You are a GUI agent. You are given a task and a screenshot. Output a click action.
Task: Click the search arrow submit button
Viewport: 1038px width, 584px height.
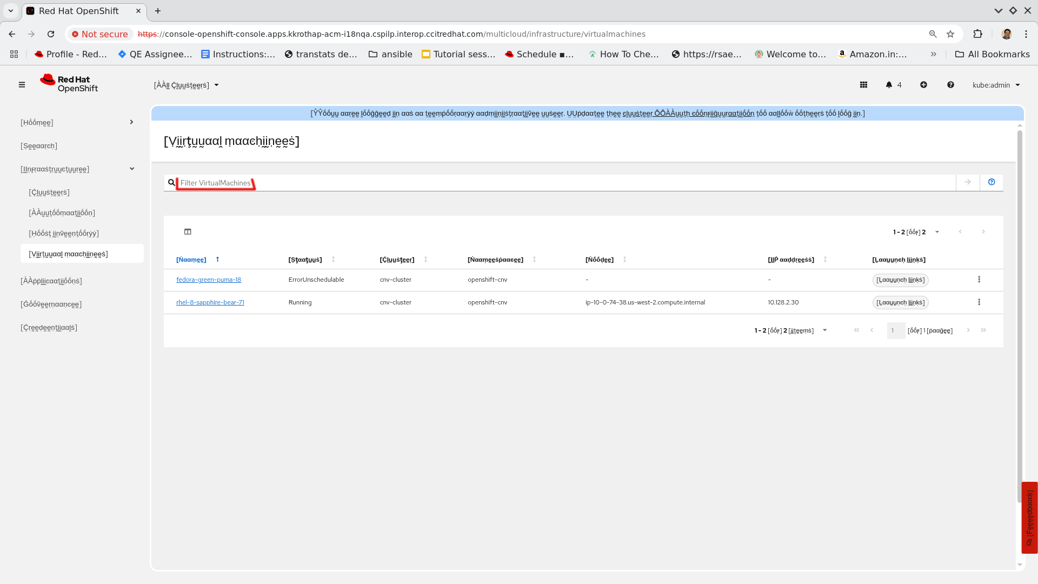coord(967,182)
